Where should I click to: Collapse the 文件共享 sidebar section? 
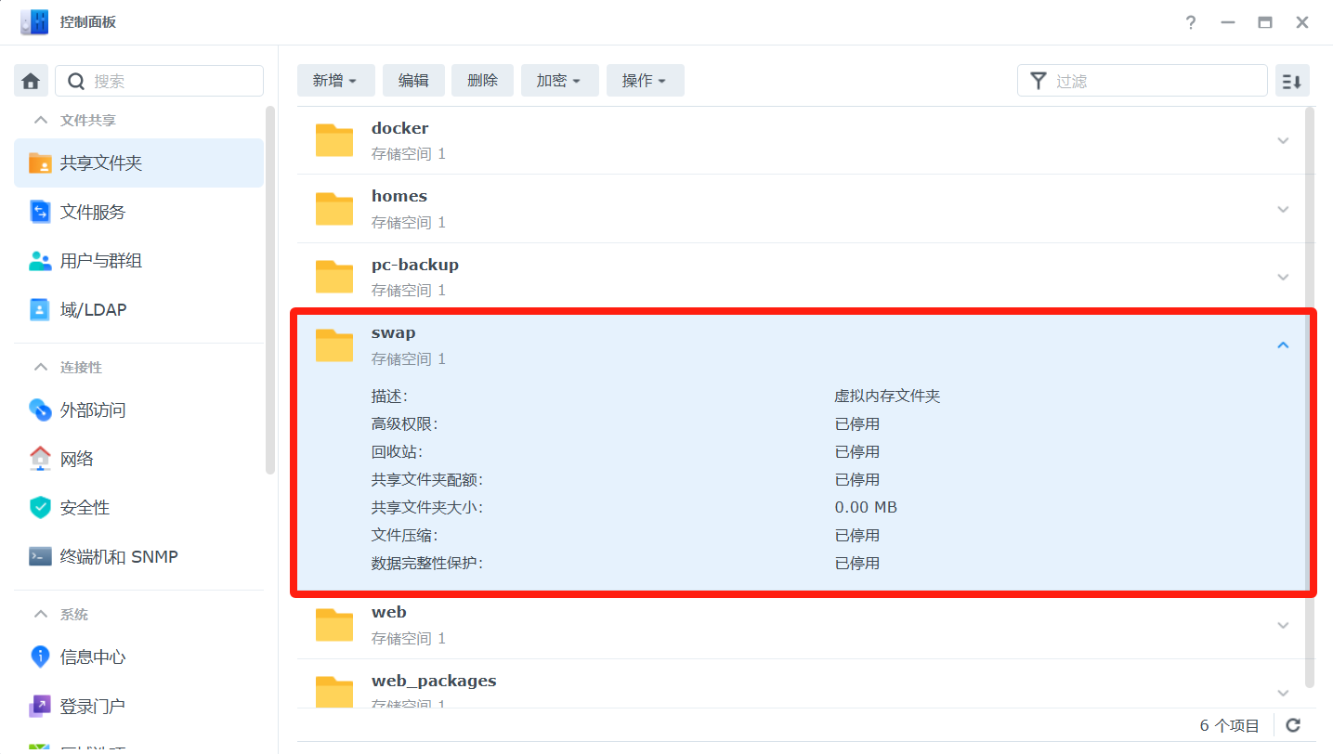click(41, 120)
